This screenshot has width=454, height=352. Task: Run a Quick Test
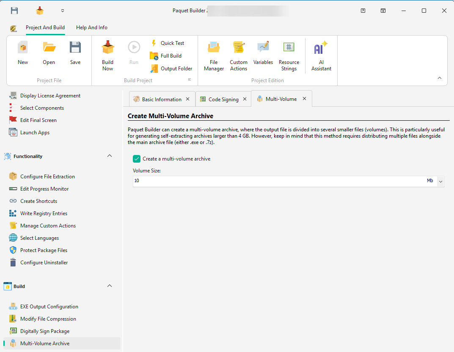pos(168,43)
